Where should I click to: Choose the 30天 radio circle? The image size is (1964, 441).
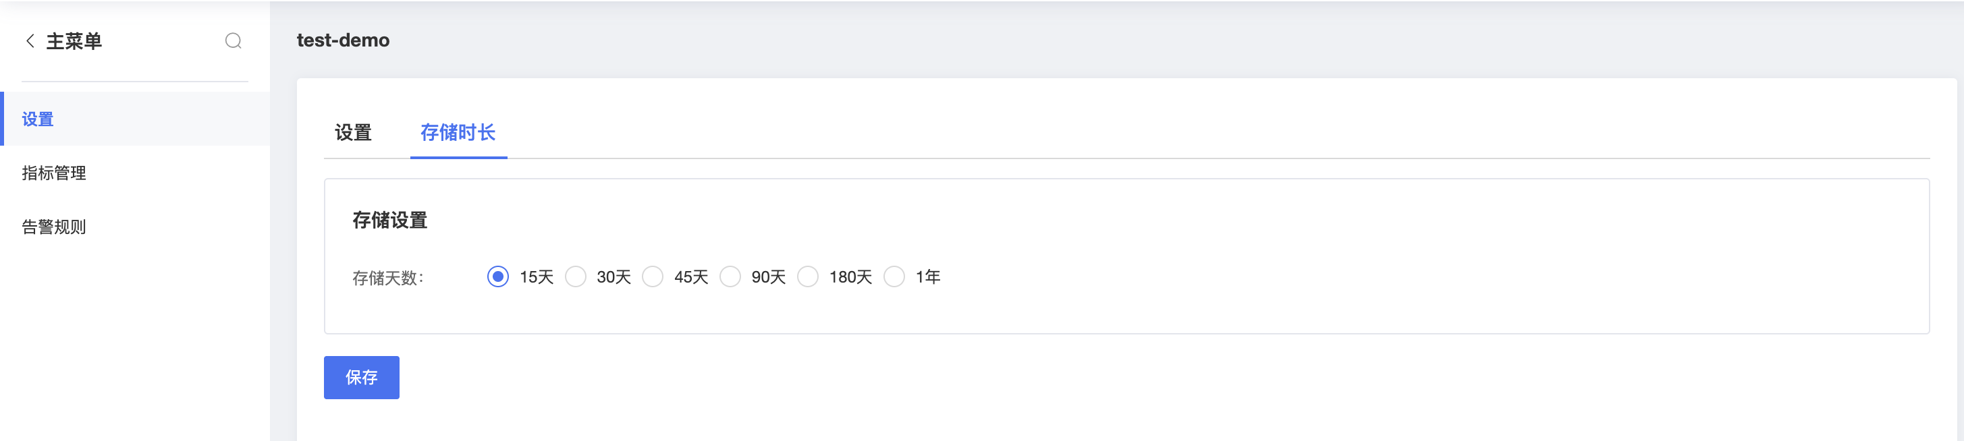pos(576,276)
